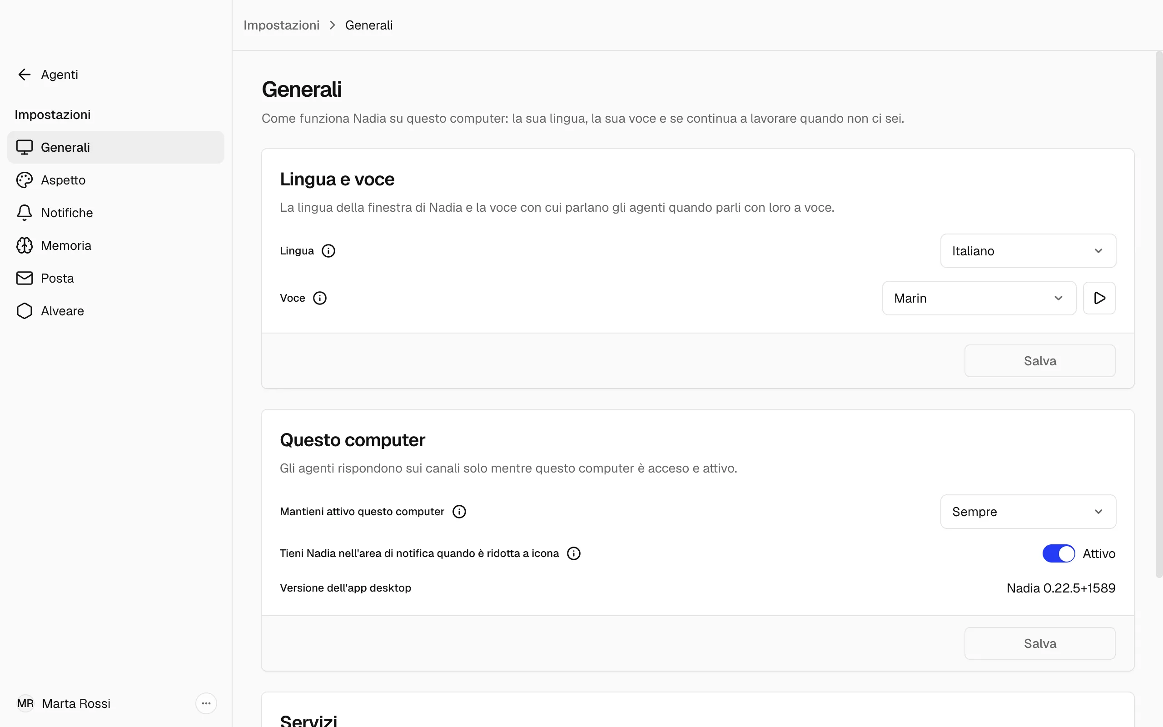The image size is (1163, 727).
Task: Toggle the notification area switch off
Action: [1058, 553]
